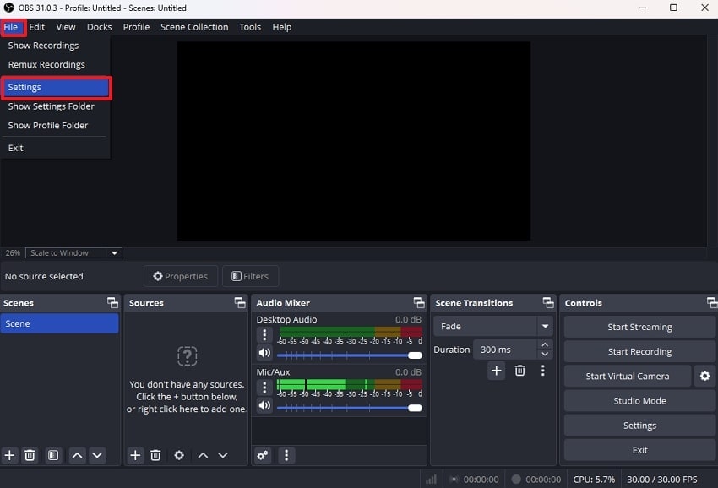718x488 pixels.
Task: Add a scene transition plus icon
Action: click(x=497, y=371)
